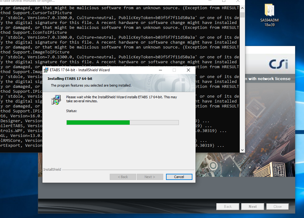Screen dimensions: 304x218
Task: Click the wizard title 'ETABS 17 64-bit - InstallShield Wizard'
Action: [80, 70]
